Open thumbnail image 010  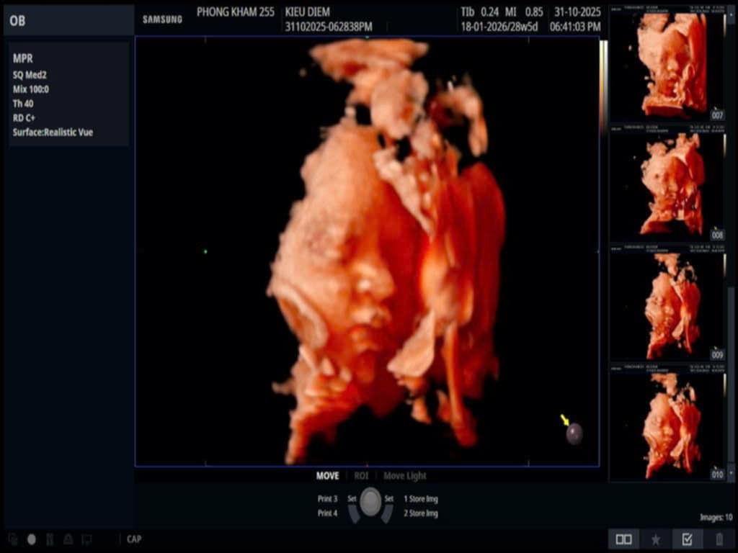point(667,423)
